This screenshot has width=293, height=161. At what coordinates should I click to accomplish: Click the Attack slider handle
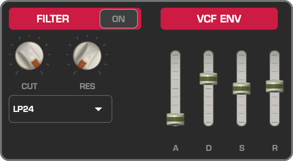pos(175,119)
